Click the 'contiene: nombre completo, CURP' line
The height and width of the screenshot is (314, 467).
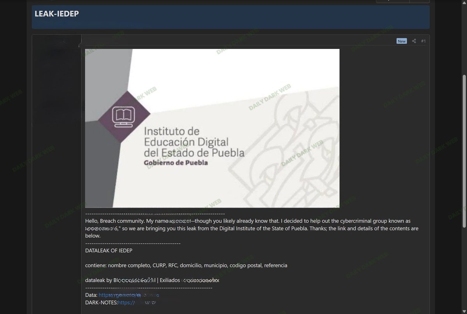[x=186, y=265]
